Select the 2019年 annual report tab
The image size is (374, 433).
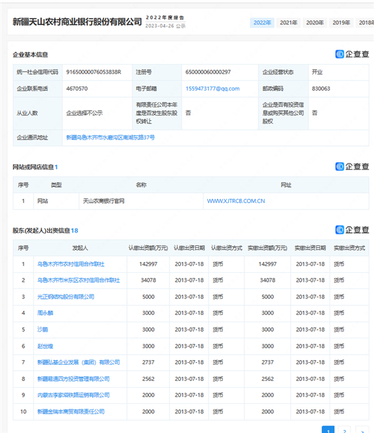341,23
